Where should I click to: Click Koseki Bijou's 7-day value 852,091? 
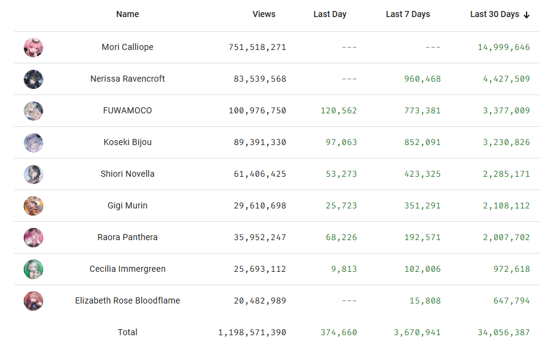click(422, 143)
